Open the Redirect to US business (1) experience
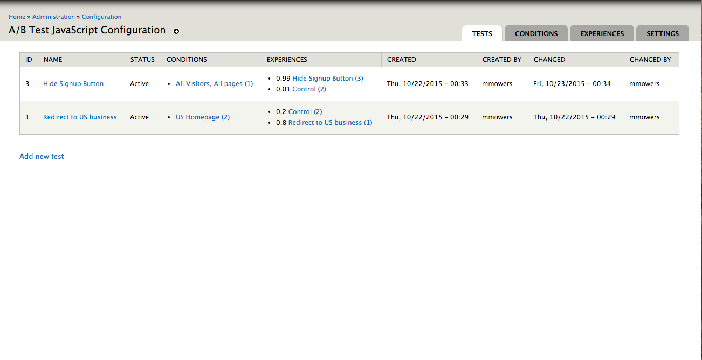This screenshot has width=702, height=360. [x=331, y=122]
